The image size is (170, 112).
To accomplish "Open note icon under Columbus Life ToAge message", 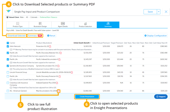I will click(11, 88).
